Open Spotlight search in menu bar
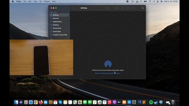The height and width of the screenshot is (106, 189). 154,1
